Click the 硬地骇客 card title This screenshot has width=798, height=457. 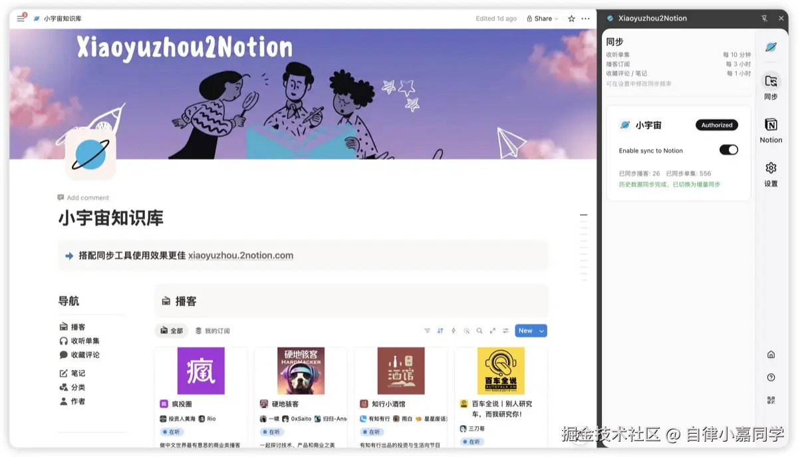point(285,404)
